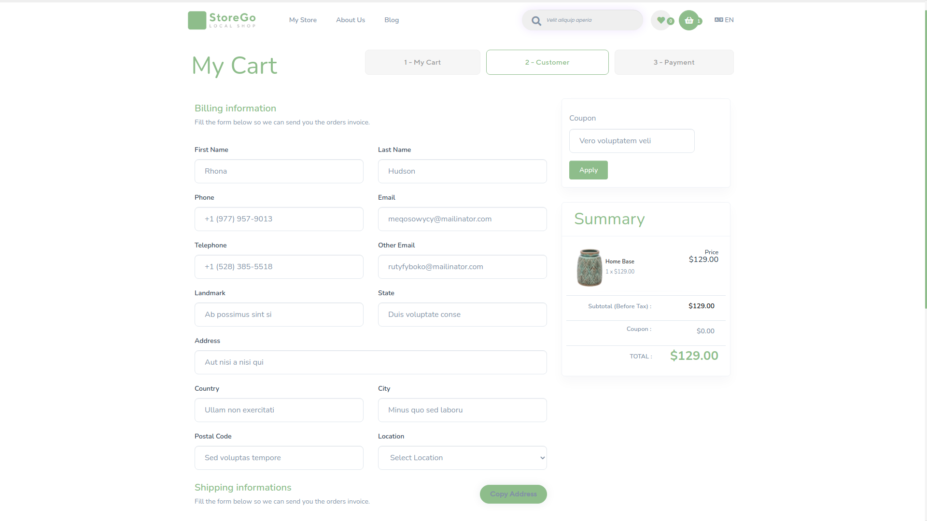Expand the Select Location dropdown
927x521 pixels.
(x=462, y=458)
